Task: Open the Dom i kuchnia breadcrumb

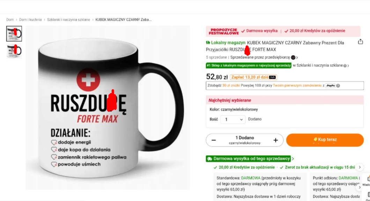Action: coord(30,20)
